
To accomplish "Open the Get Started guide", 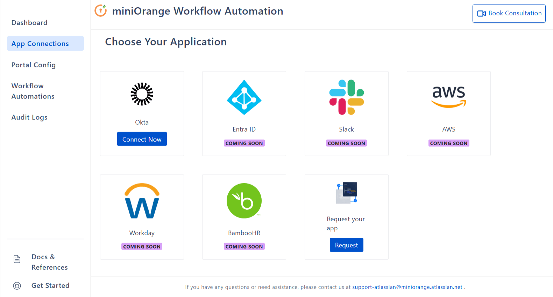I will 50,285.
